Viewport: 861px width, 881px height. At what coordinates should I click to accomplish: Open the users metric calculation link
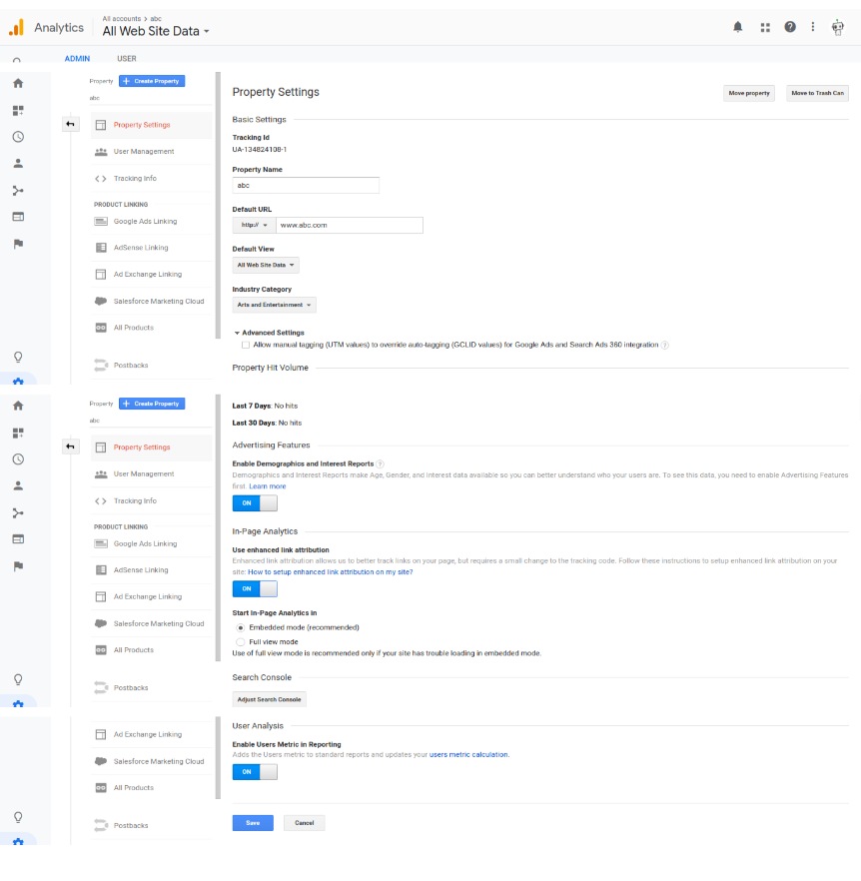(x=469, y=755)
